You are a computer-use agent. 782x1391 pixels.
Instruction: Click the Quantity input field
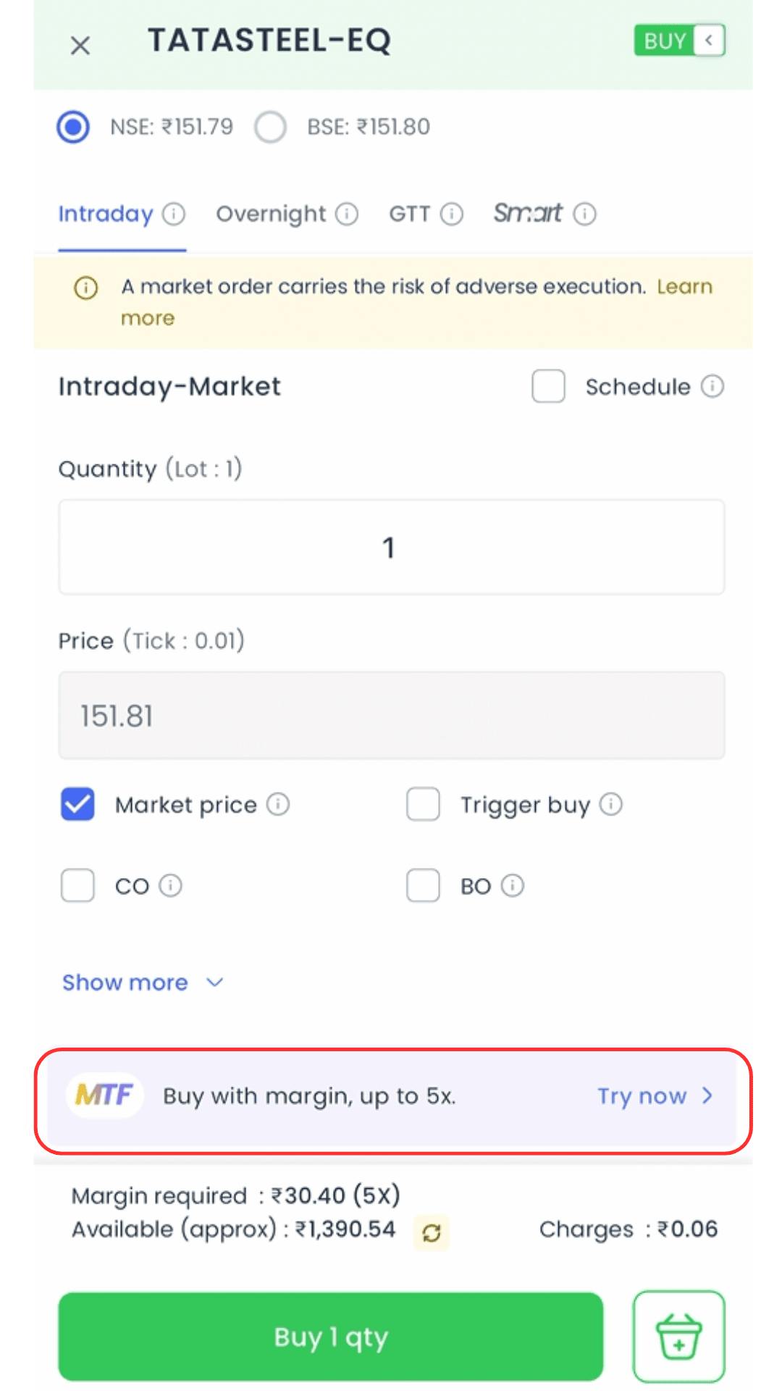pos(391,547)
